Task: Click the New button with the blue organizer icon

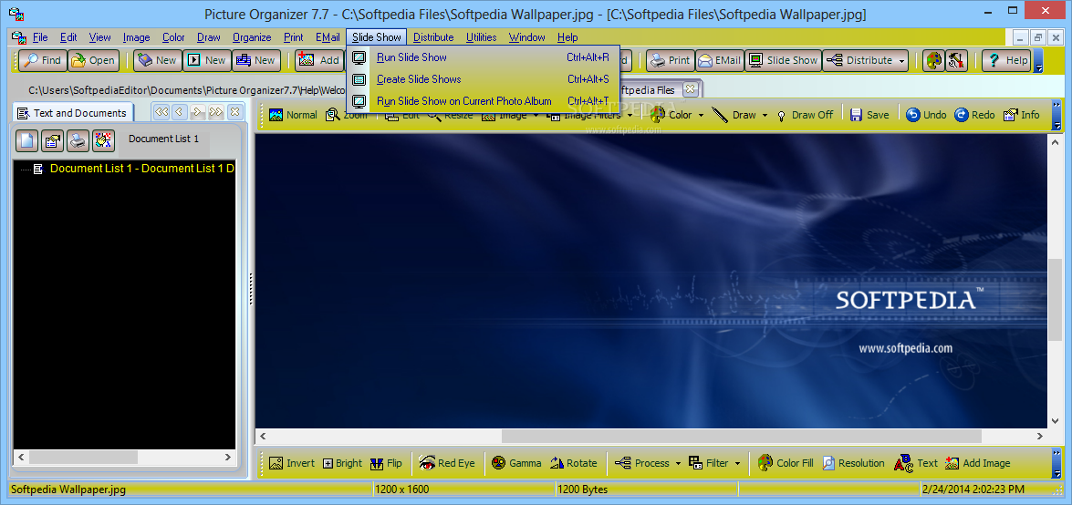Action: click(x=256, y=60)
